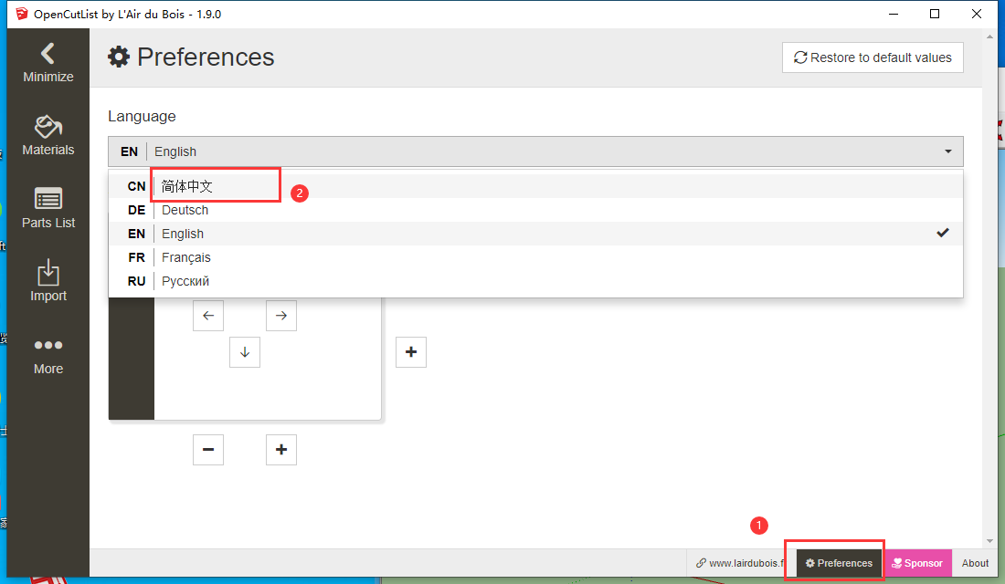The height and width of the screenshot is (584, 1005).
Task: Select Deutsch language option
Action: click(x=185, y=210)
